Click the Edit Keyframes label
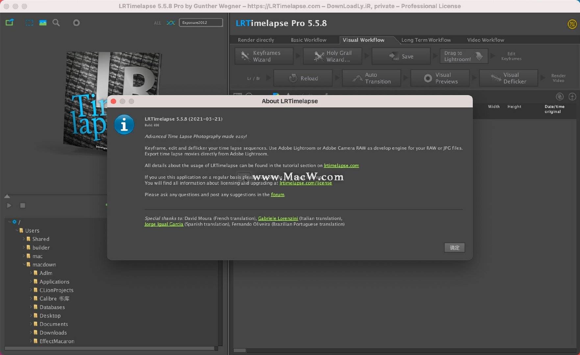Viewport: 580px width, 355px height. 511,56
